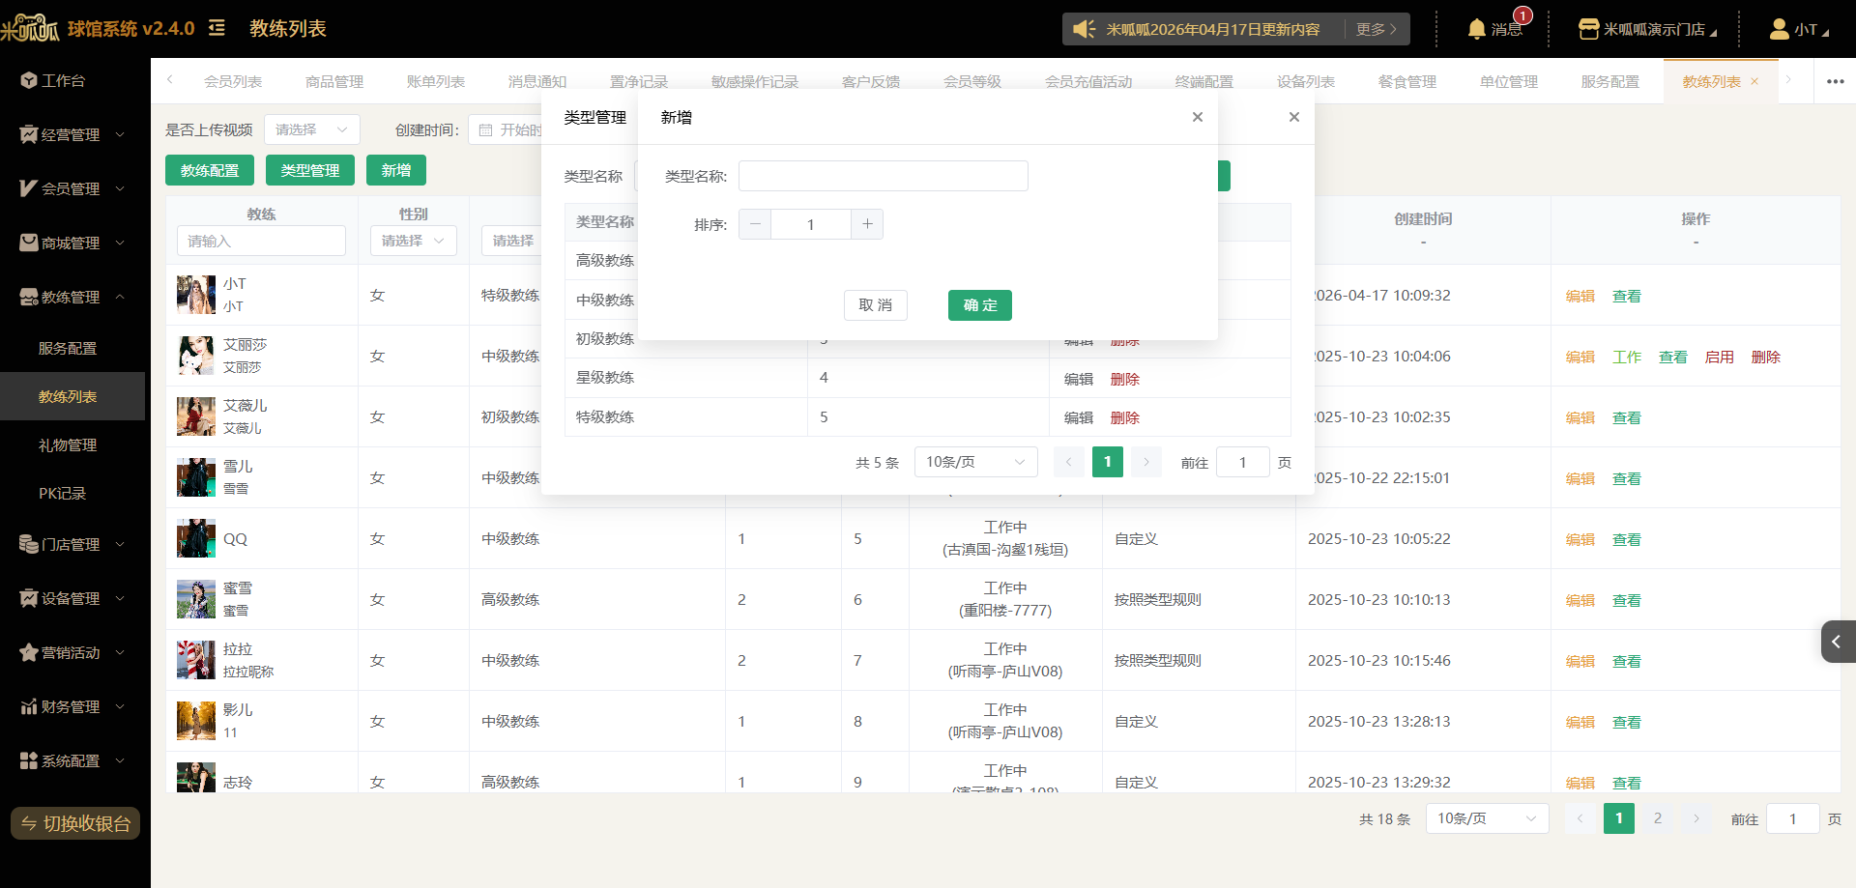Open 服务配置 submenu item

point(68,348)
